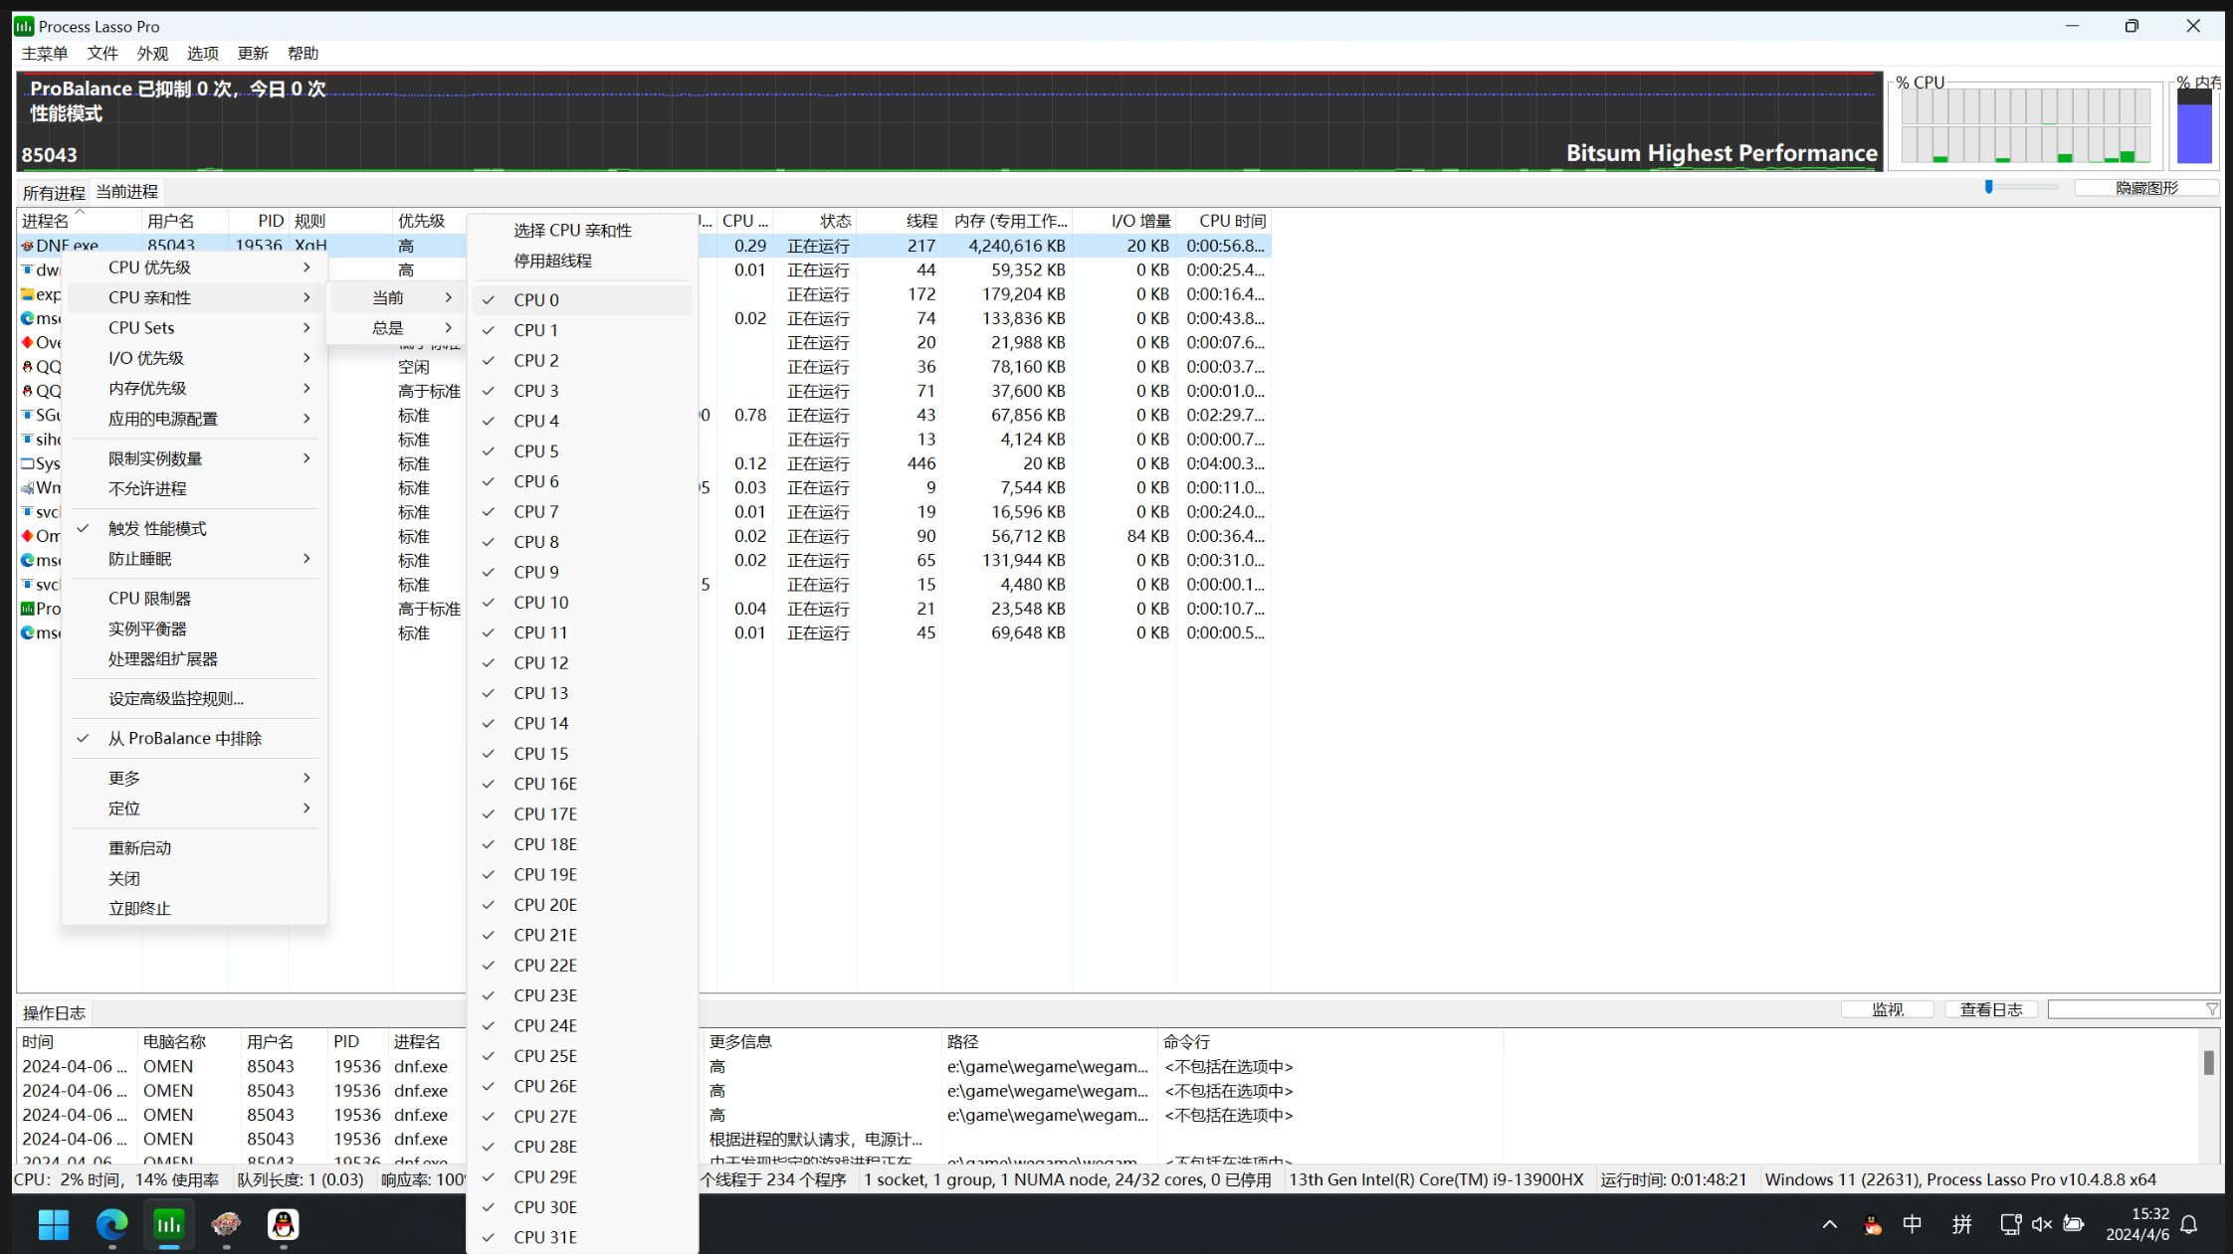The image size is (2233, 1254).
Task: Open the 主菜单 menu
Action: pos(45,54)
